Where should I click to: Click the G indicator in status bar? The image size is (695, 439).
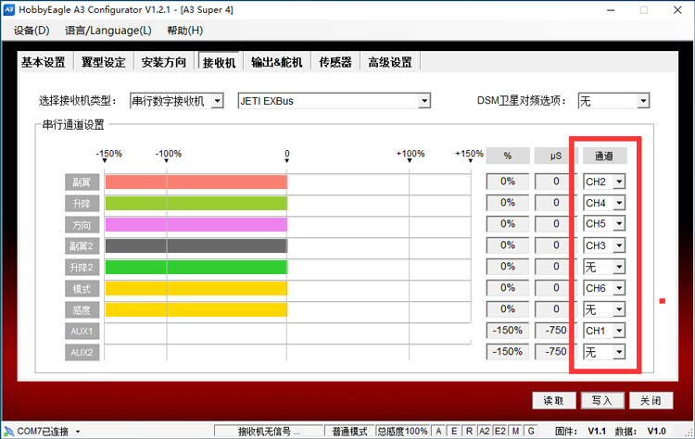pos(530,432)
